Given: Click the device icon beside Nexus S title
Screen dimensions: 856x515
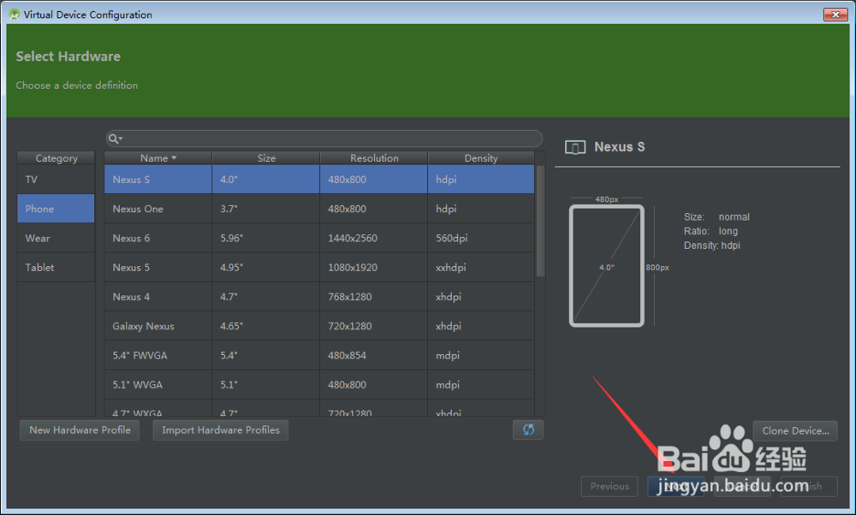Looking at the screenshot, I should tap(575, 147).
